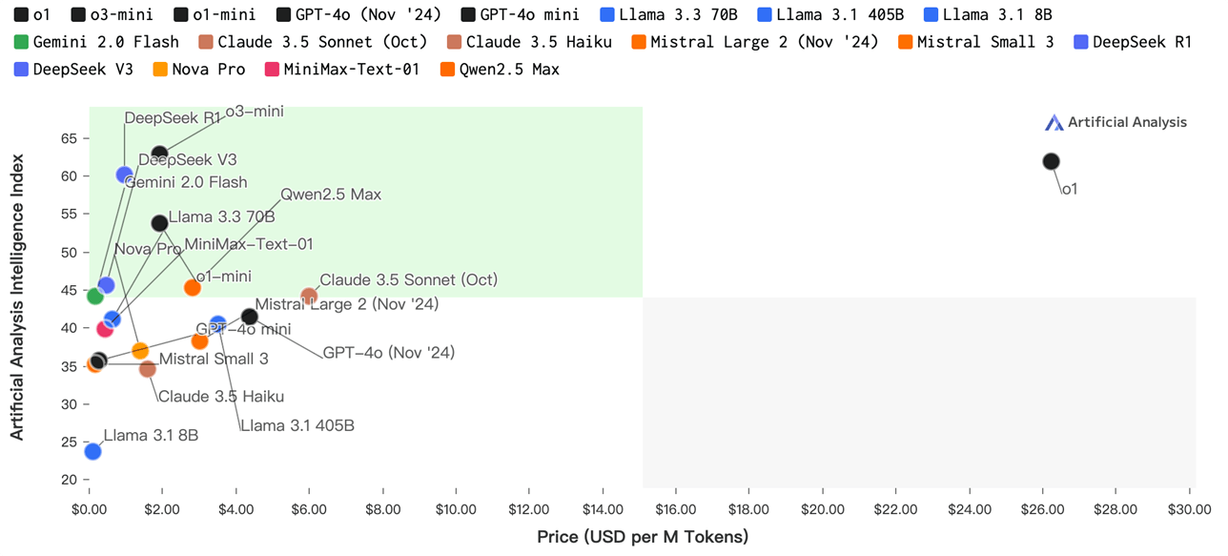Toggle the o1 legend entry

tap(33, 14)
